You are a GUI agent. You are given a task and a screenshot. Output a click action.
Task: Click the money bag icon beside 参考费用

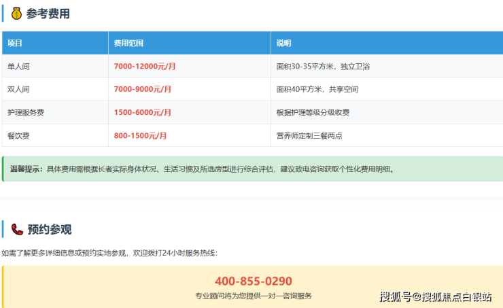(16, 14)
